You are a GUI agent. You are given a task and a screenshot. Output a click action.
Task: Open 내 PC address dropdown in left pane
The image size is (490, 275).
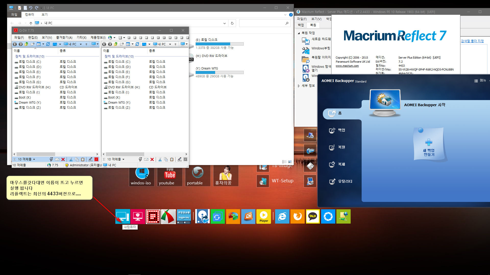pyautogui.click(x=81, y=44)
